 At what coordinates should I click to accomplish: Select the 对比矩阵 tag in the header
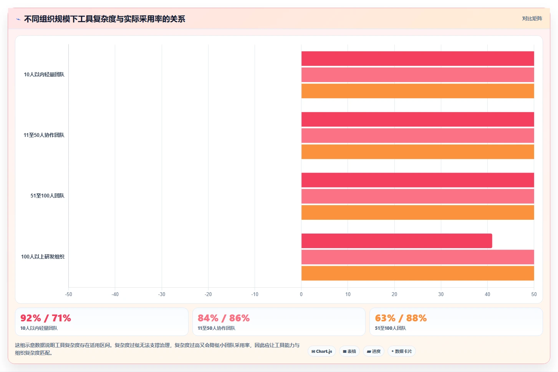pyautogui.click(x=532, y=18)
